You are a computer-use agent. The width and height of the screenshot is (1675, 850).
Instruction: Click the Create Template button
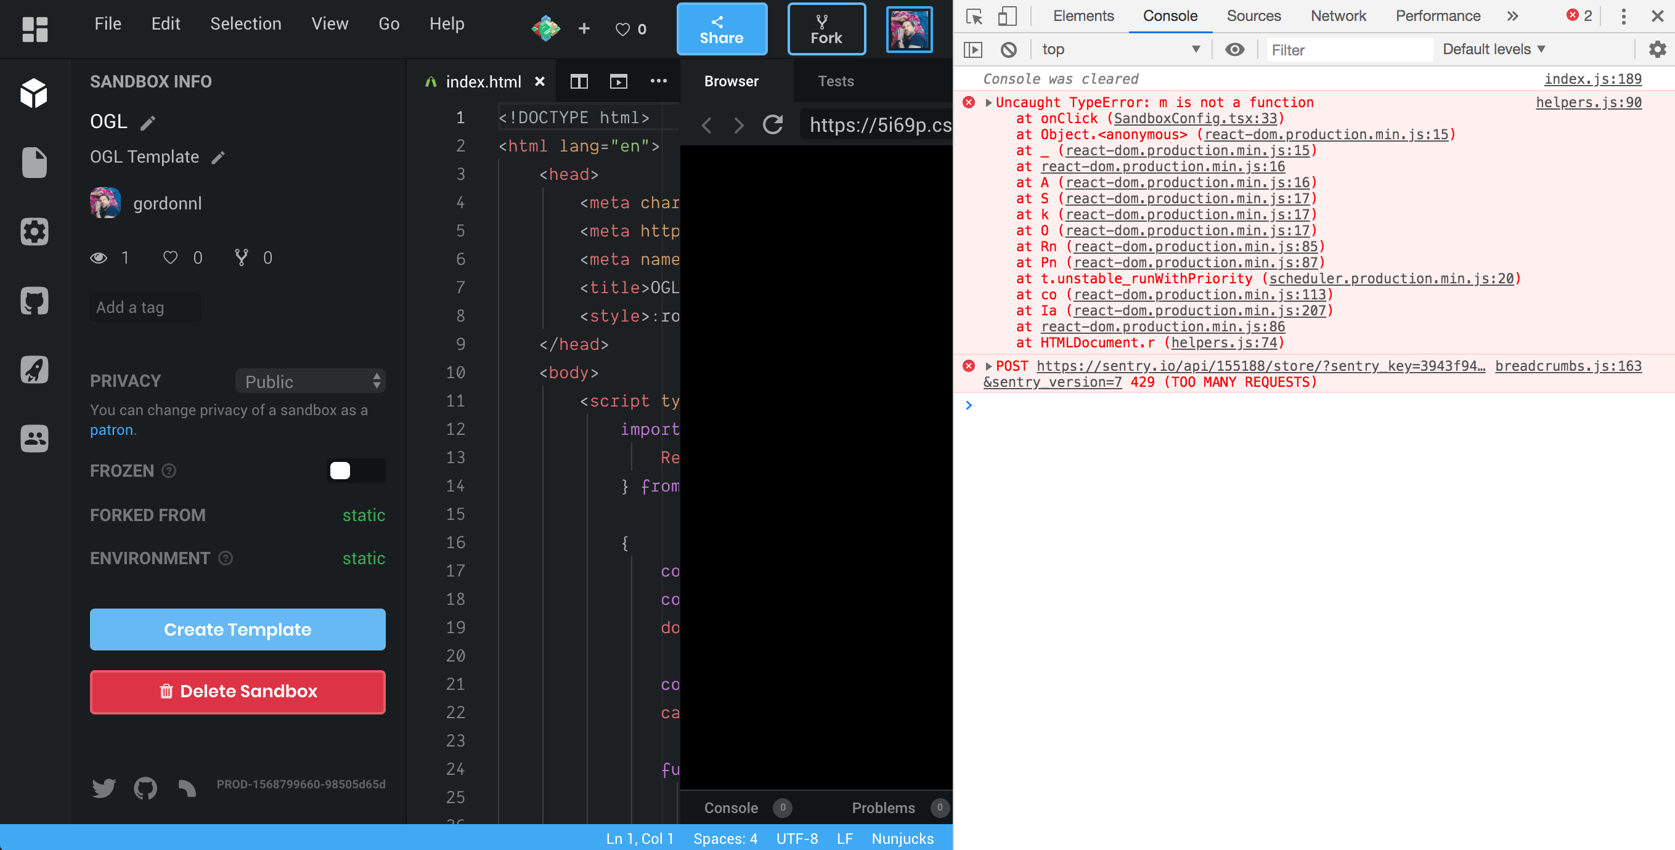[x=237, y=629]
